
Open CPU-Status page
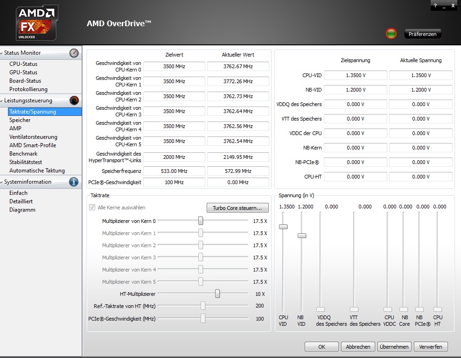pyautogui.click(x=23, y=64)
